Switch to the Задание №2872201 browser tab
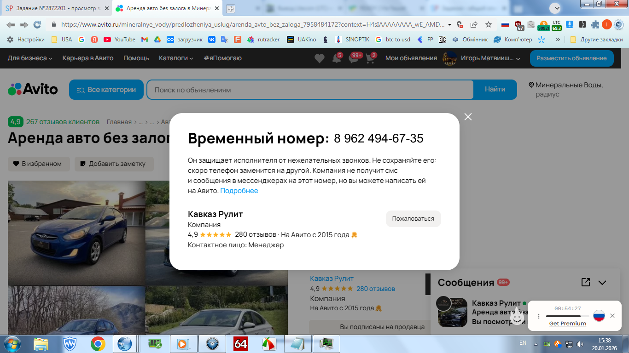 pos(57,9)
